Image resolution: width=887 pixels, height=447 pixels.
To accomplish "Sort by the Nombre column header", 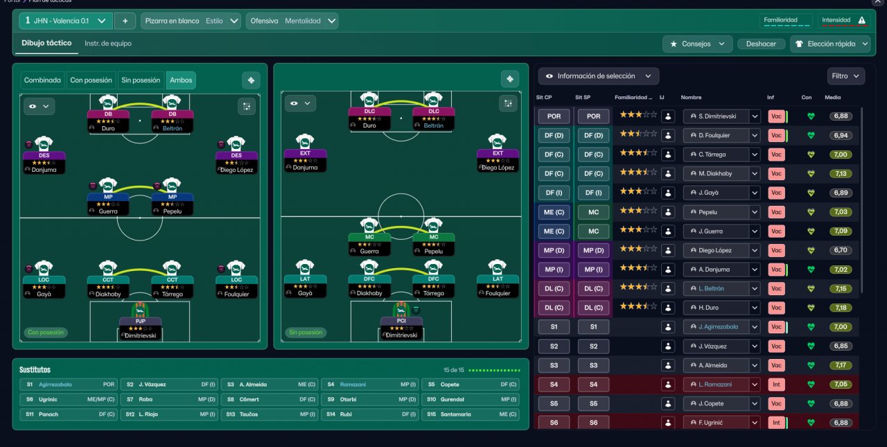I will tap(692, 98).
